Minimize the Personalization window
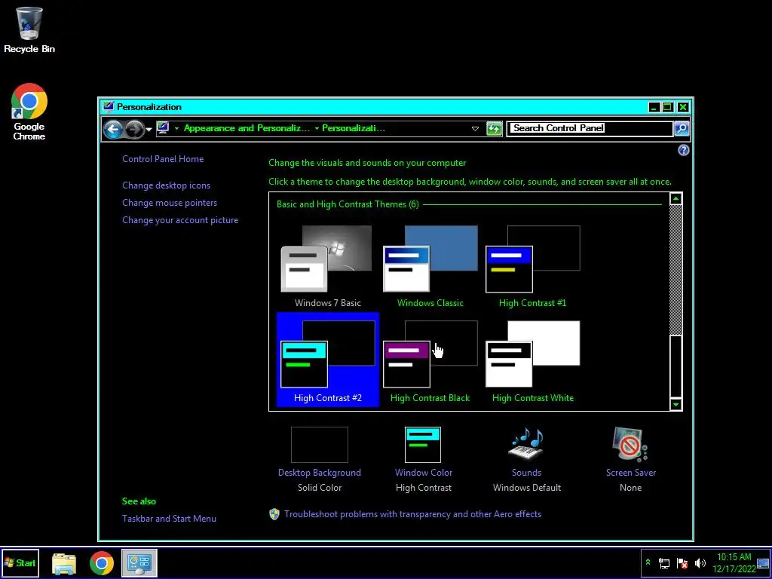 pos(654,107)
